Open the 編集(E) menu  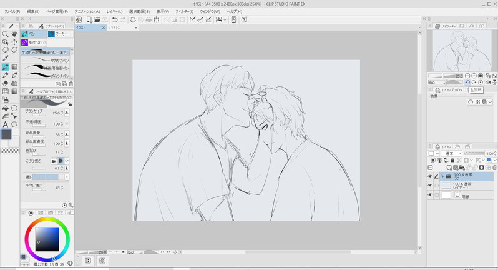(x=33, y=11)
